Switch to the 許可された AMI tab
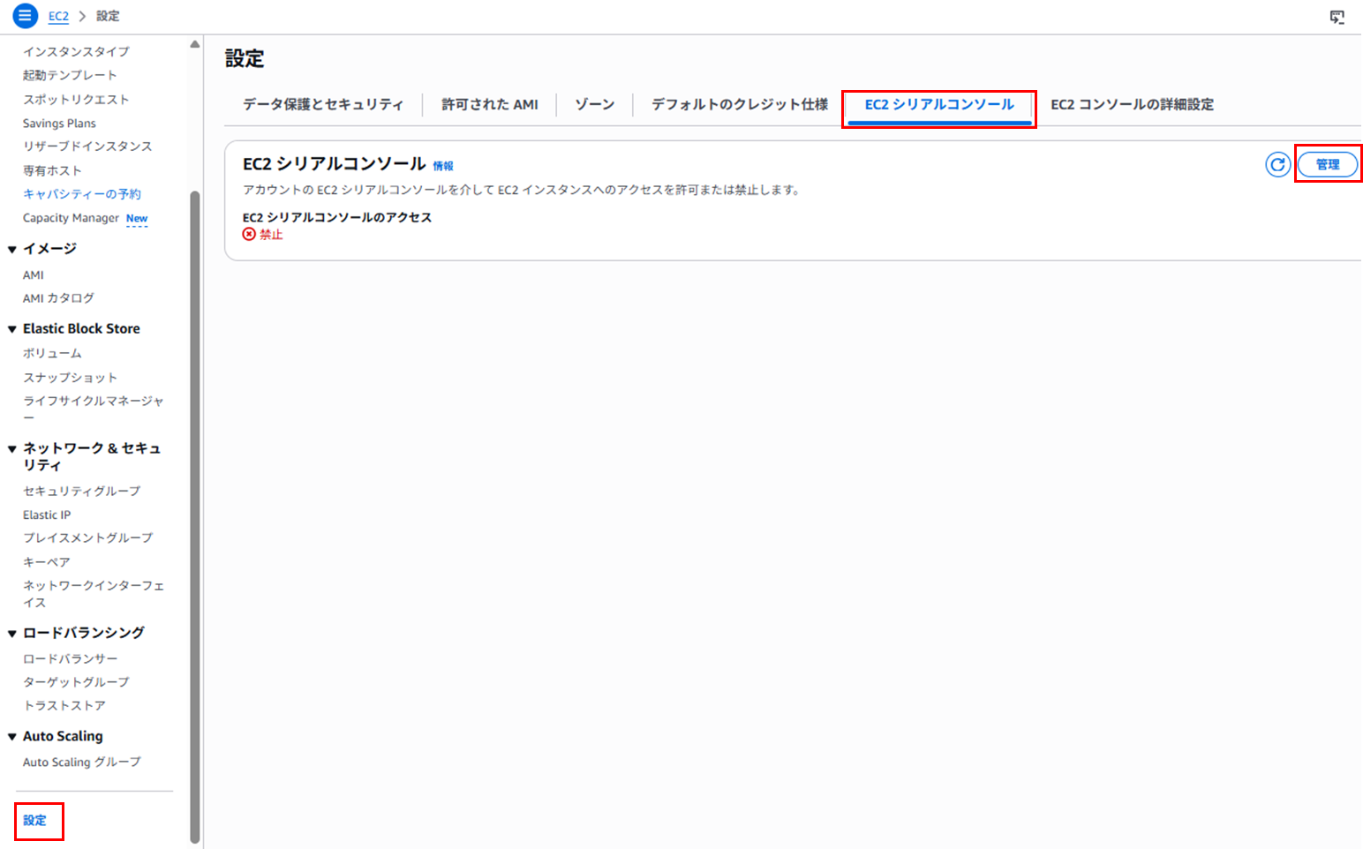Image resolution: width=1363 pixels, height=849 pixels. [x=490, y=104]
